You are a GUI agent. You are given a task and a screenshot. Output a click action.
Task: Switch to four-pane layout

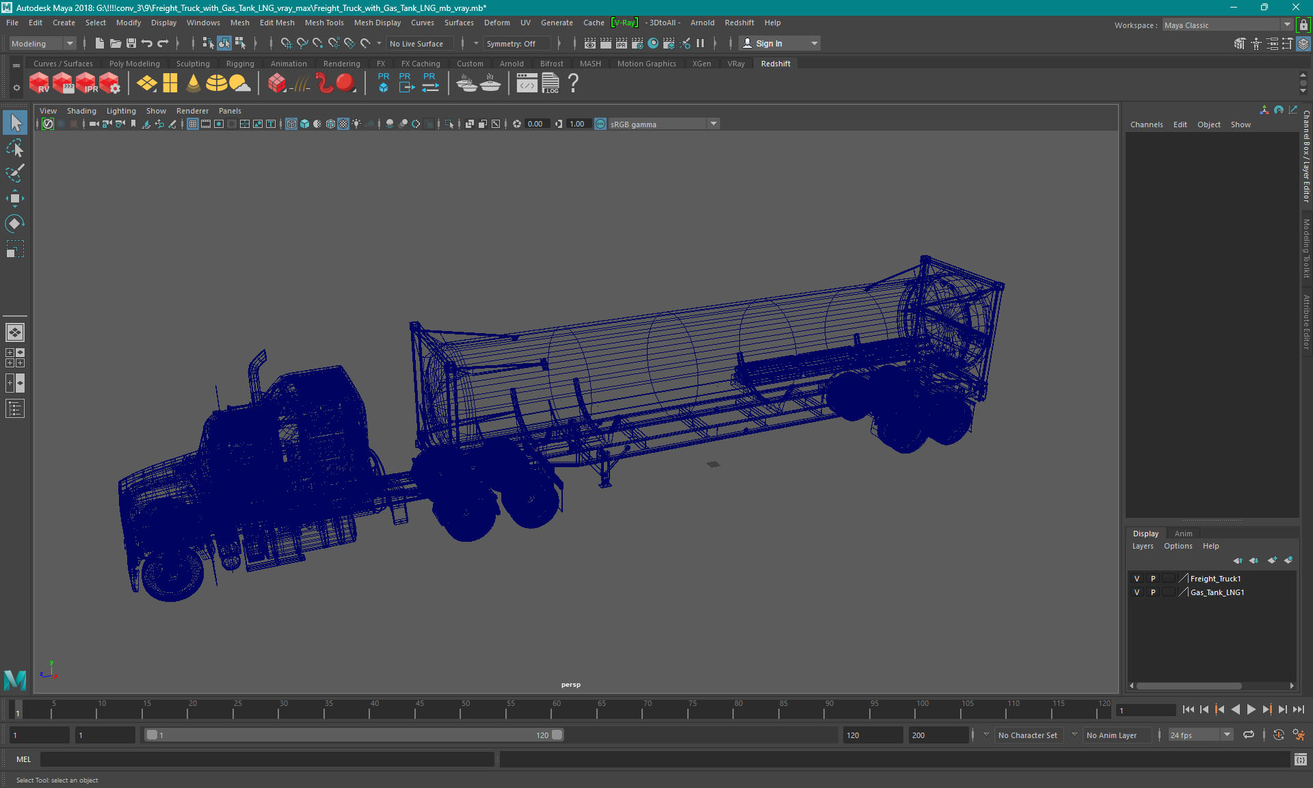coord(15,358)
